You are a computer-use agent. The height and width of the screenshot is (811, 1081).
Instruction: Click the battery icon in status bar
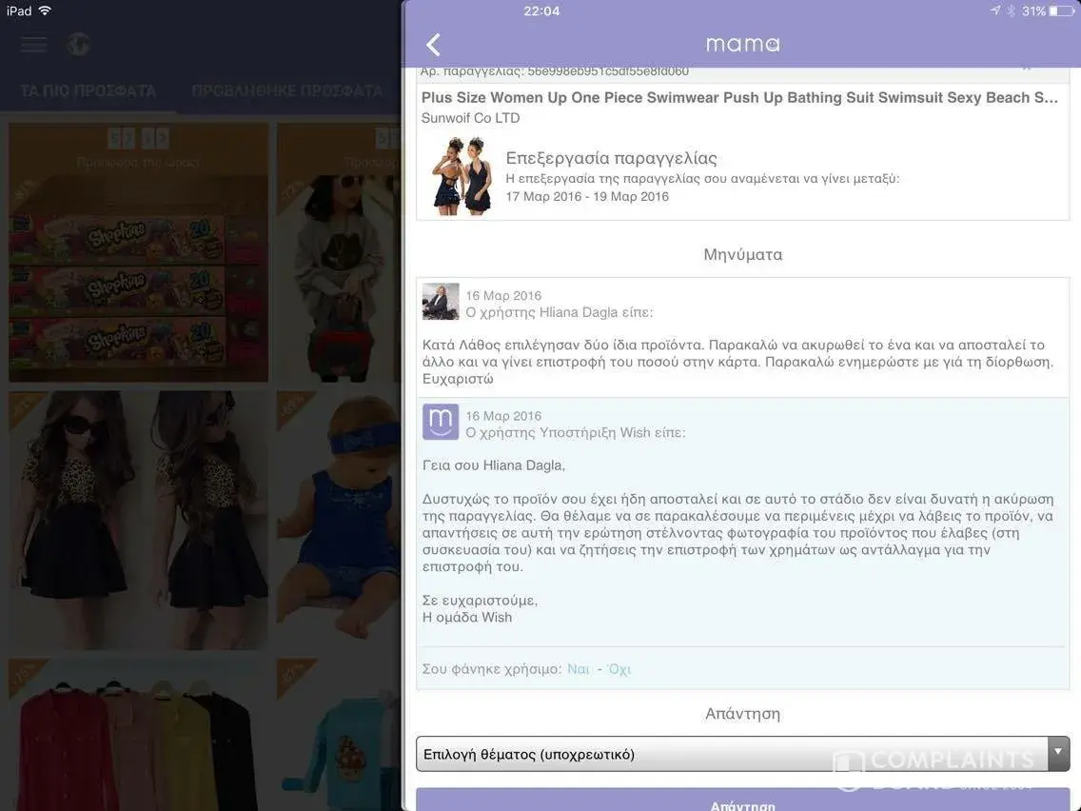[1061, 11]
